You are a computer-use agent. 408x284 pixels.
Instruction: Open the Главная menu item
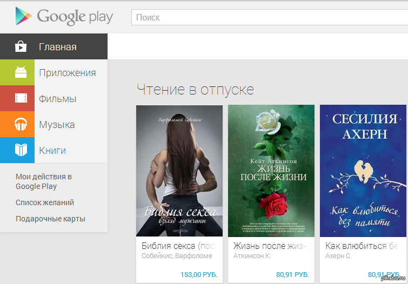tap(58, 47)
